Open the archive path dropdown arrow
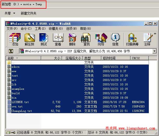The image size is (159, 136). point(154,51)
